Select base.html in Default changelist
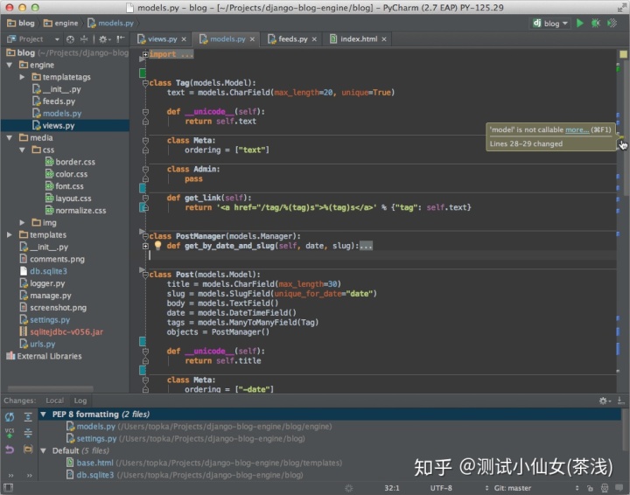Image resolution: width=630 pixels, height=495 pixels. [x=204, y=463]
